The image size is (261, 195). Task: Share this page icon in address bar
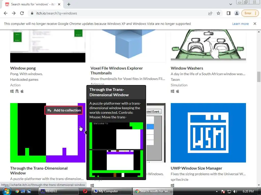click(210, 13)
